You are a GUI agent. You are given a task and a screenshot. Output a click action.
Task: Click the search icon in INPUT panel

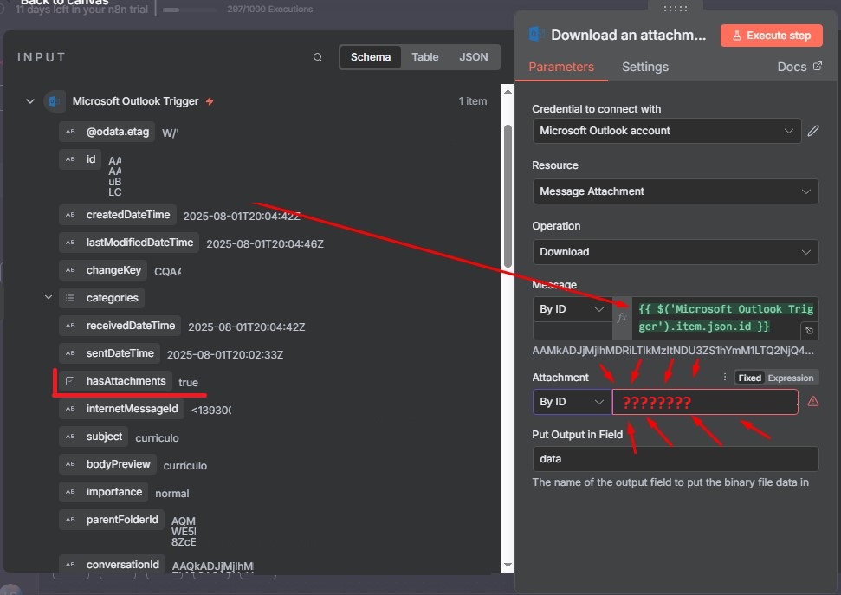[318, 57]
